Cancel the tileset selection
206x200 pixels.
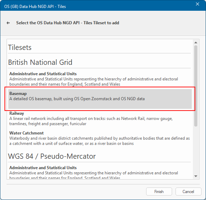188,191
